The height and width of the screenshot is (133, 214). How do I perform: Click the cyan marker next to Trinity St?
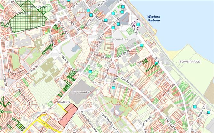point(138,24)
